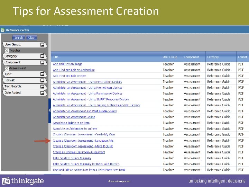Click Teacher cell in Add and Find an Image row
This screenshot has width=249, height=187.
tap(168, 64)
